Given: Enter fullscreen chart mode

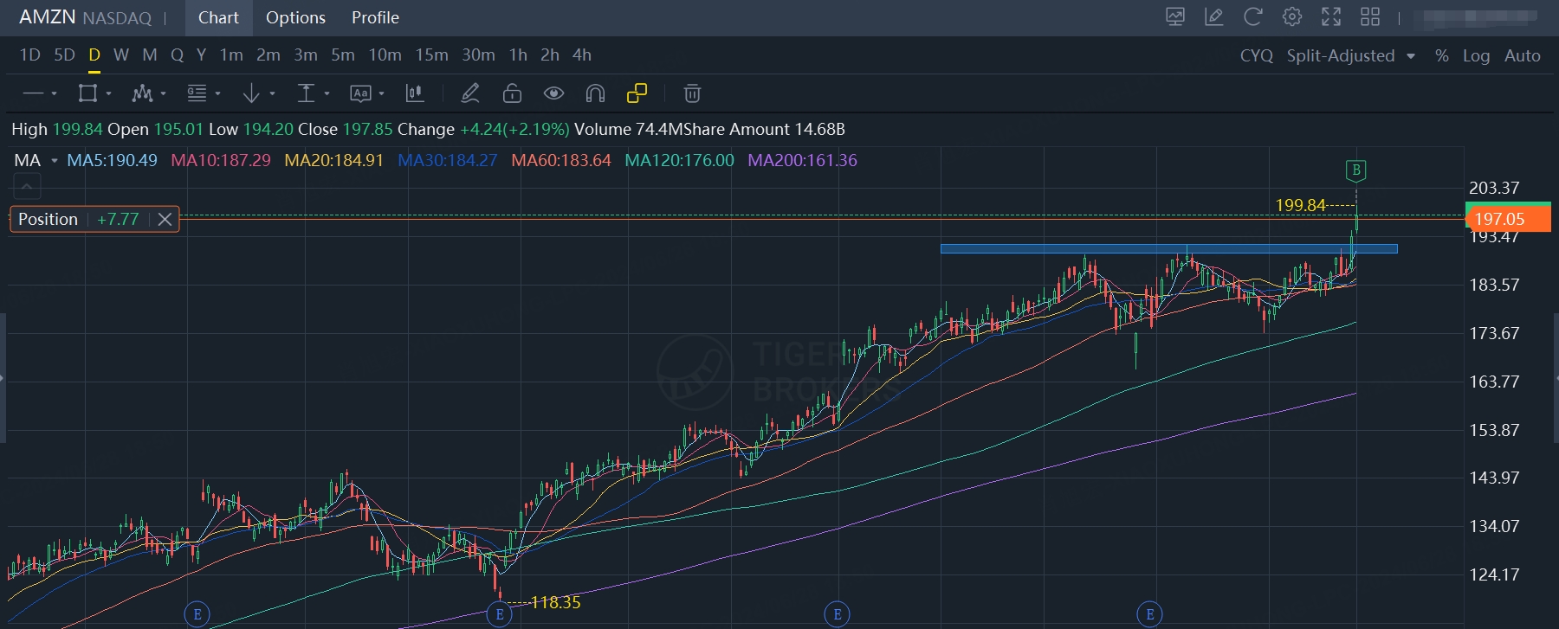Looking at the screenshot, I should pos(1330,17).
